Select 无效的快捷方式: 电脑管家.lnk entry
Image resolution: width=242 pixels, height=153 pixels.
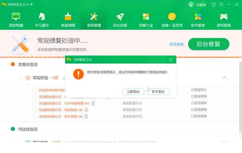pyautogui.click(x=60, y=110)
